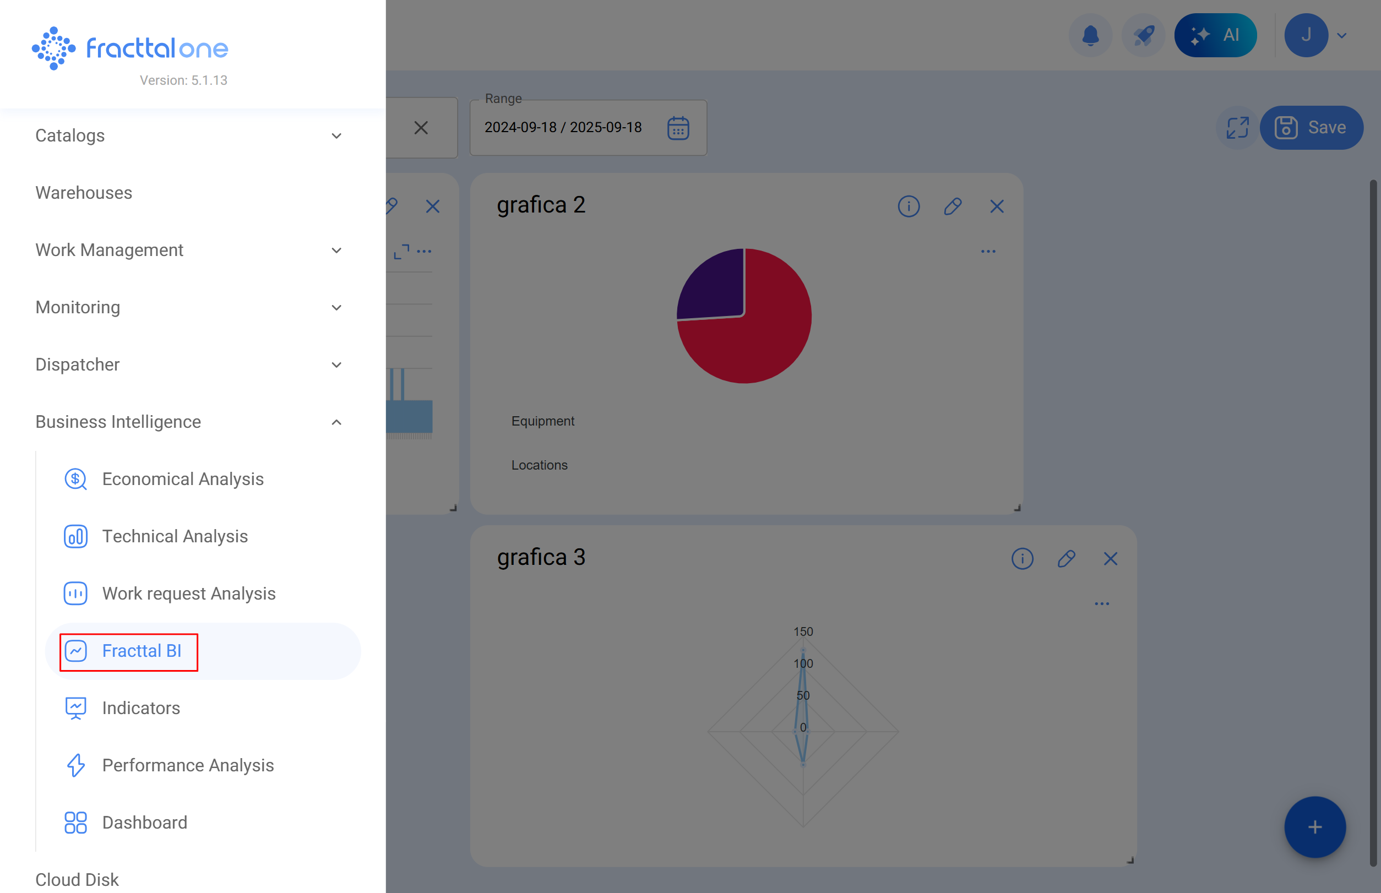
Task: Click info icon on grafica 2
Action: click(909, 206)
